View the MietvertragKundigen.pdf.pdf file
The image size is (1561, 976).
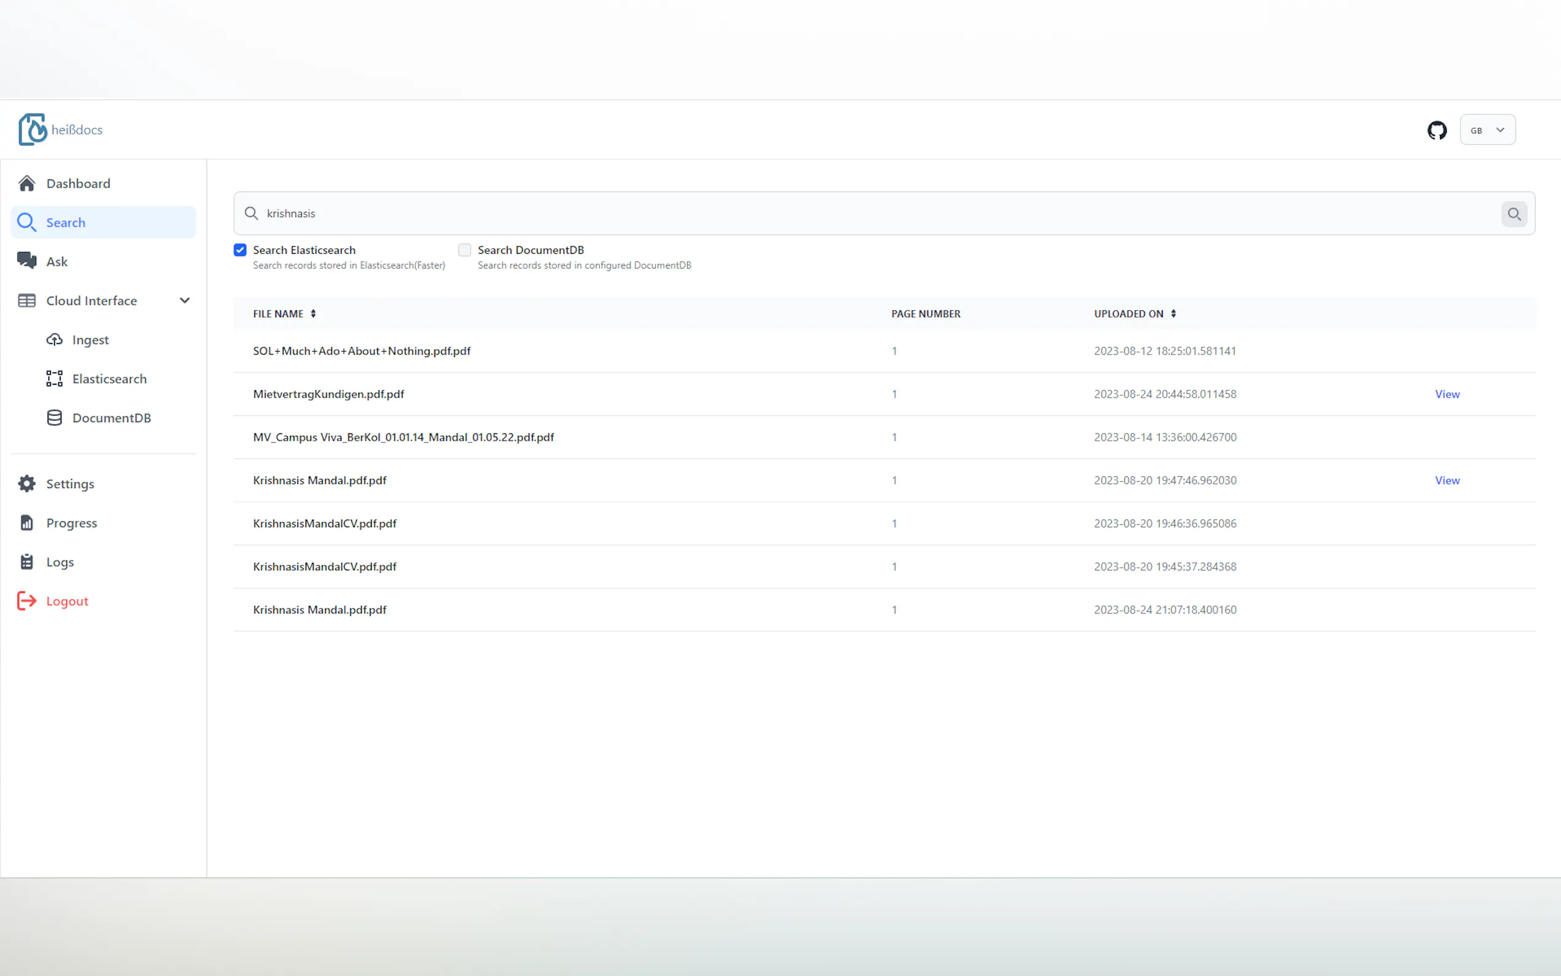[x=1446, y=394]
